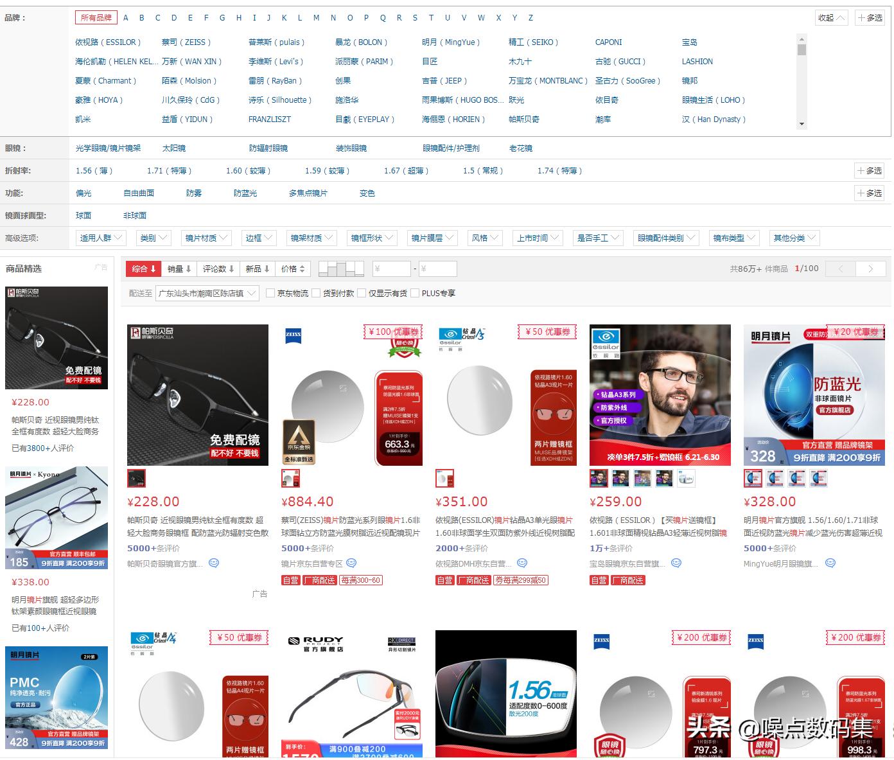Collapse brand panel with 收起
Image resolution: width=894 pixels, height=760 pixels.
tap(832, 18)
